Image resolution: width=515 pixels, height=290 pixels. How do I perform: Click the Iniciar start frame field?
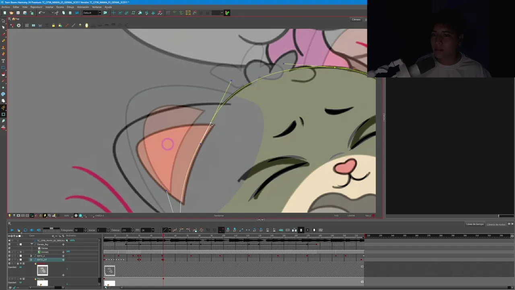102,230
